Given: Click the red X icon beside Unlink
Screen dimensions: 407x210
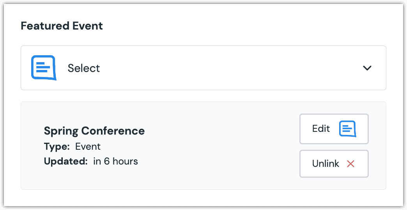Looking at the screenshot, I should [x=351, y=164].
